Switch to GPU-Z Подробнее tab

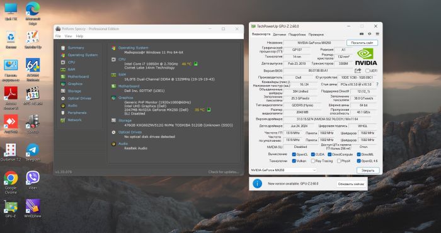(297, 35)
